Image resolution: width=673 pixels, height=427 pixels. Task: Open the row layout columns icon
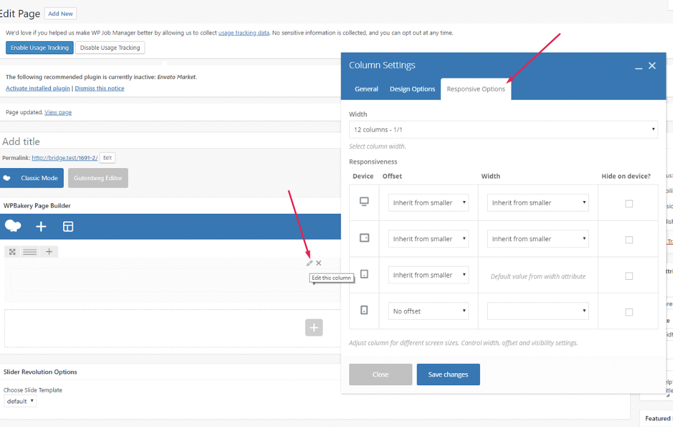(x=30, y=251)
